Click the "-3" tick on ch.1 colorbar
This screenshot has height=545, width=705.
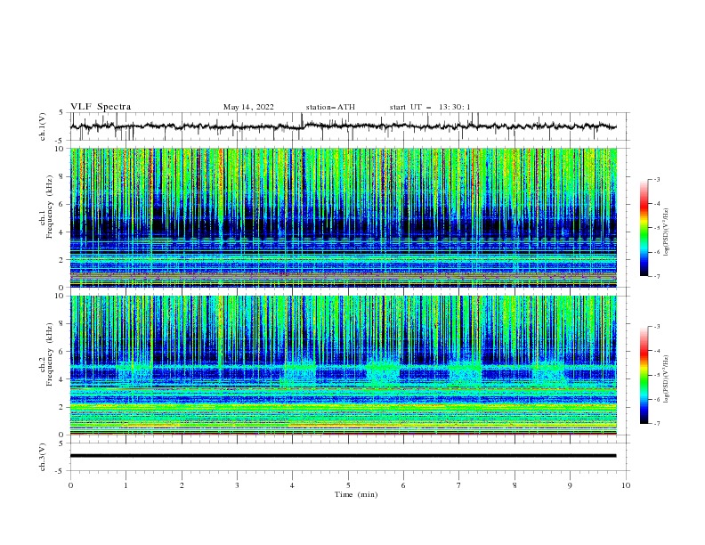point(656,179)
